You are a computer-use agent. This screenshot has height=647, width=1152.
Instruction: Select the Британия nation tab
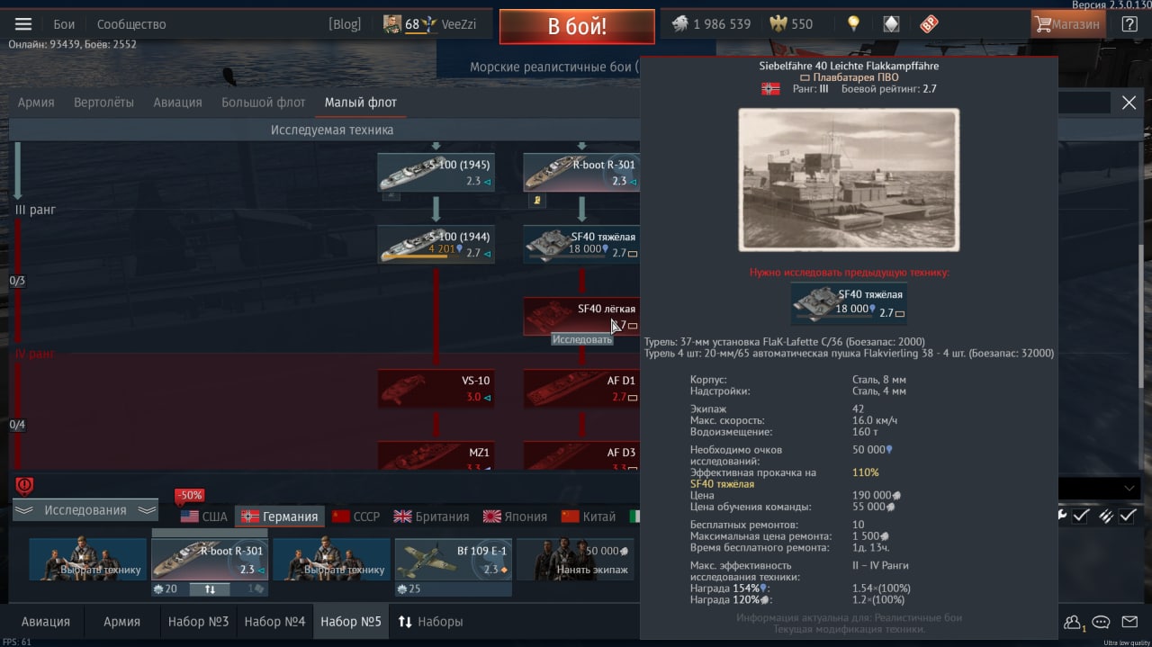coord(431,517)
